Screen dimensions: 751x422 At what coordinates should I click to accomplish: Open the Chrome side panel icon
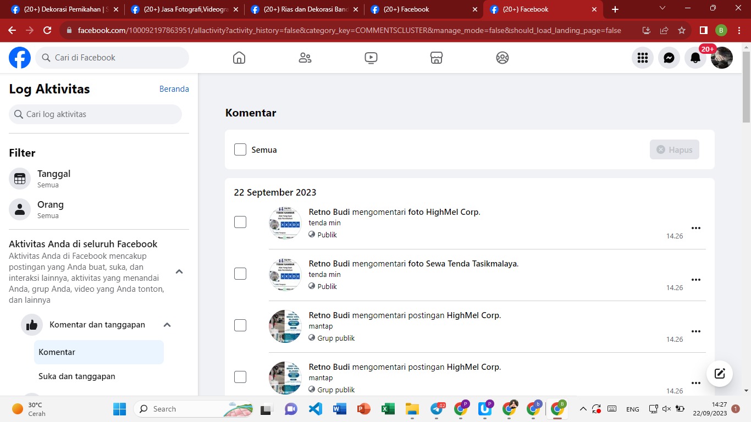point(703,30)
